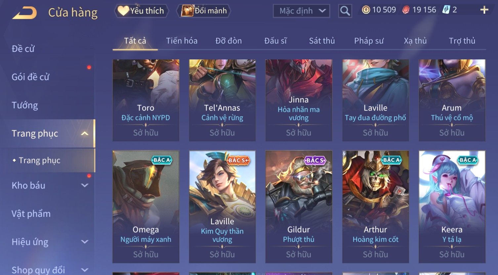Screen dimensions: 498x275
Task: Tap the plus icon to add currency
Action: coord(484,10)
